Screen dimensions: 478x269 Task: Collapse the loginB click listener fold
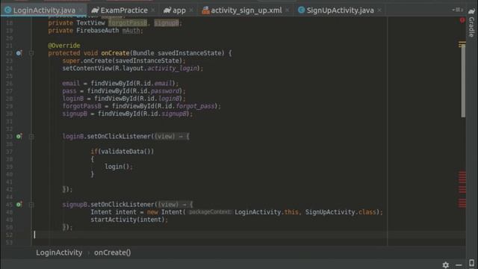click(x=31, y=137)
